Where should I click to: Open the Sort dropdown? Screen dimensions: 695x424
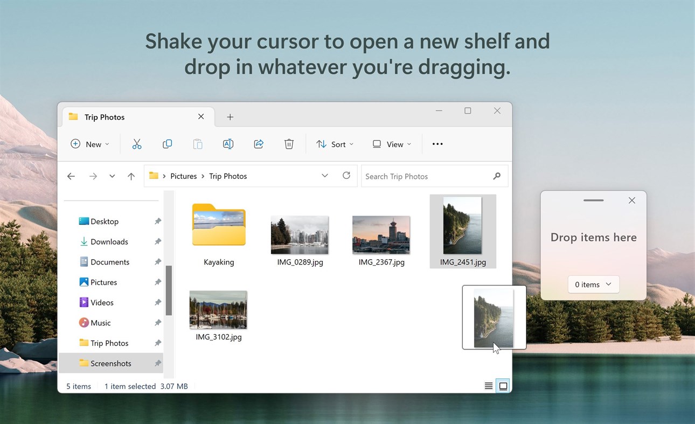coord(335,144)
